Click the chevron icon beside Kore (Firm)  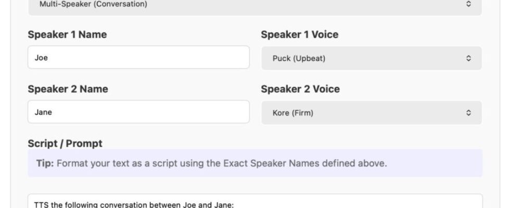[x=468, y=112]
